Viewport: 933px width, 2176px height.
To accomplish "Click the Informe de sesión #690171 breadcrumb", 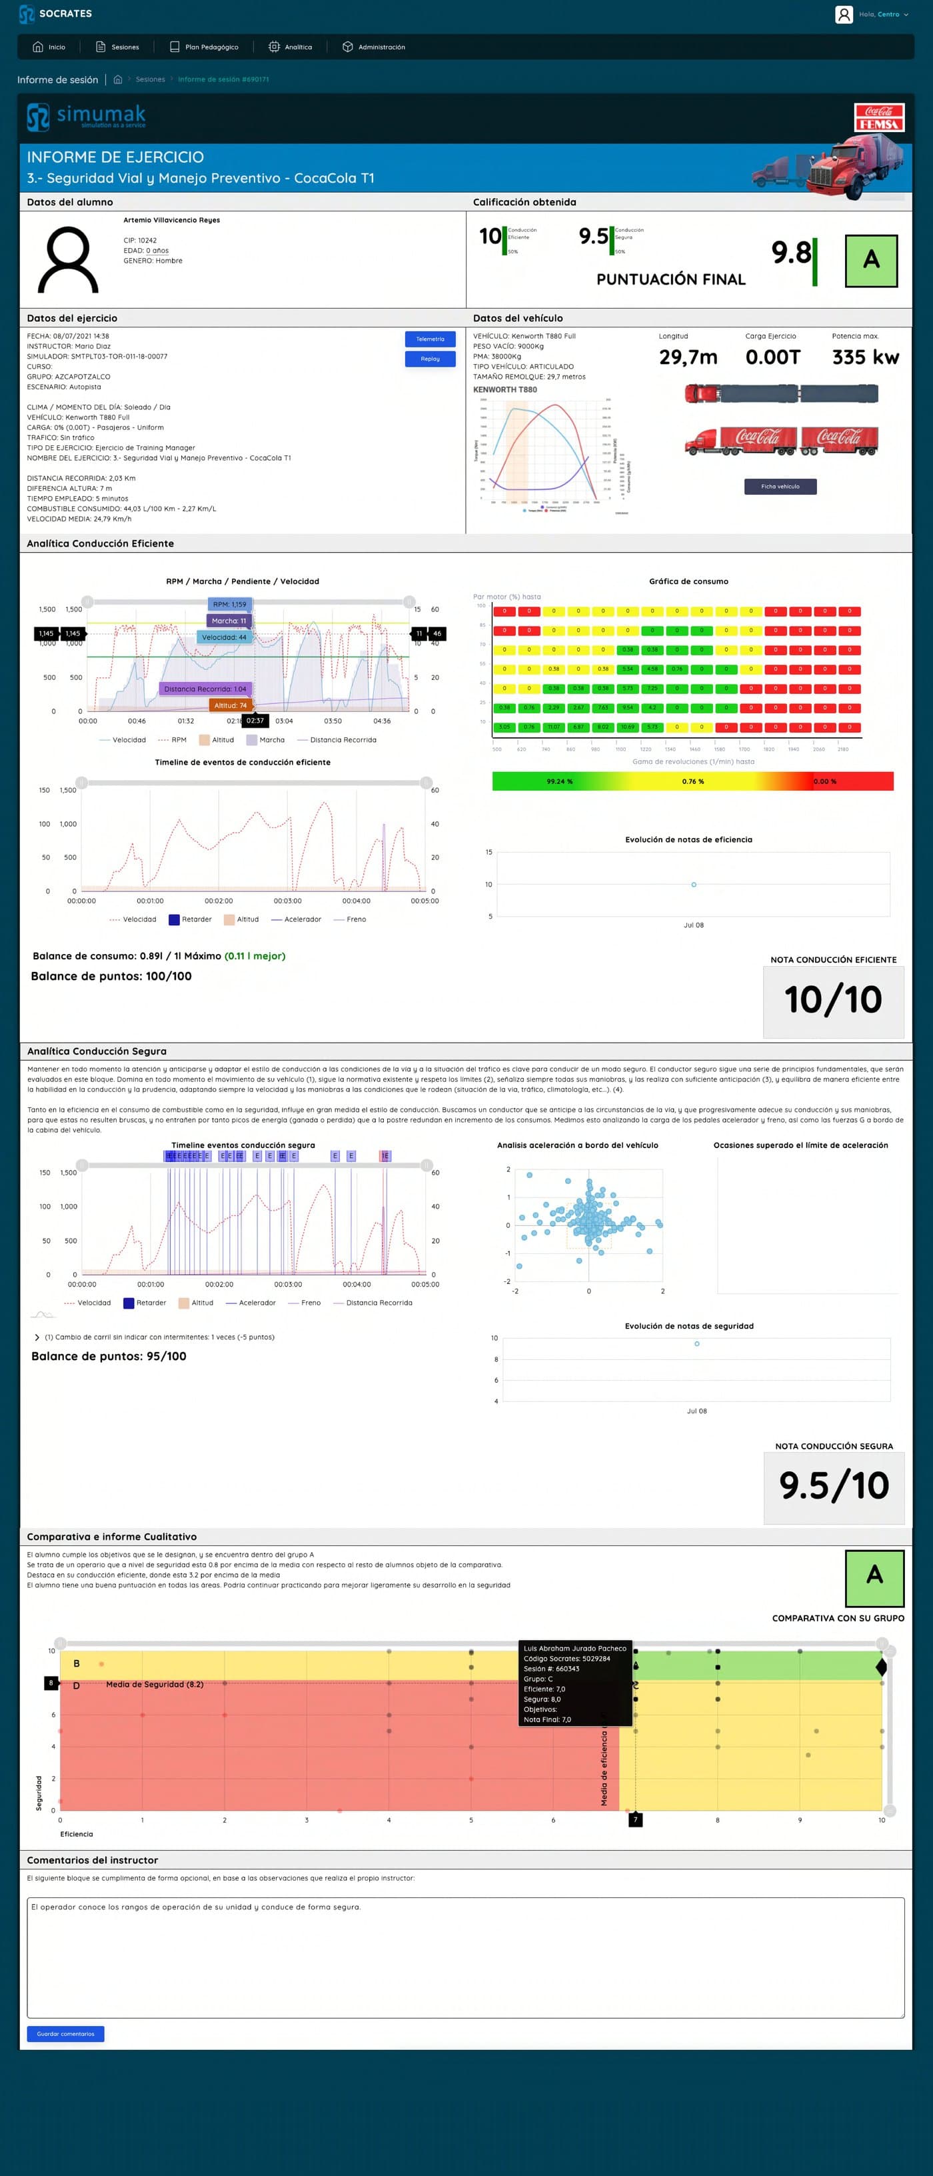I will 224,79.
